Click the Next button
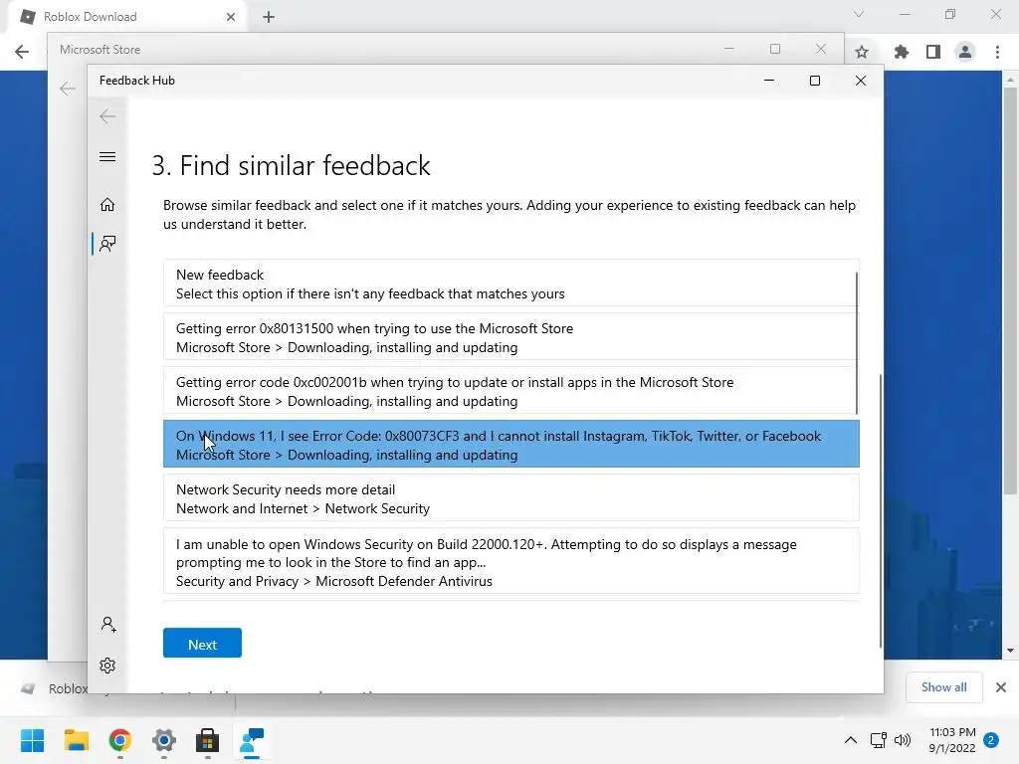Image resolution: width=1019 pixels, height=764 pixels. click(202, 644)
